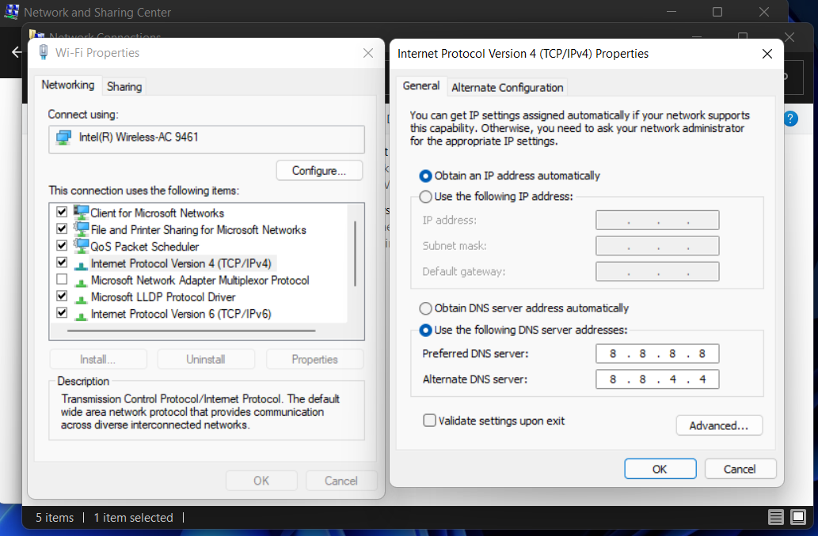Select File and Printer Sharing icon
818x536 pixels.
coord(82,229)
